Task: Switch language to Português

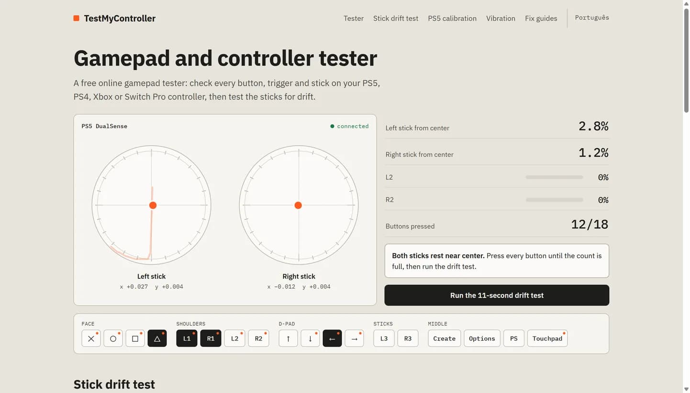Action: point(592,18)
